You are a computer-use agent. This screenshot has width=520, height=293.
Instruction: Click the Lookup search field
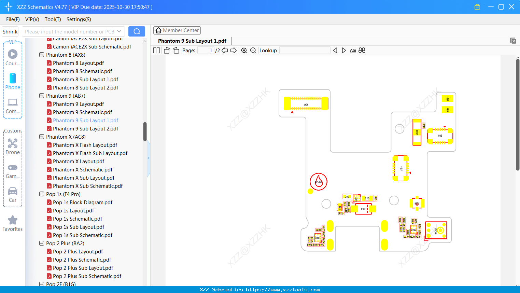305,51
